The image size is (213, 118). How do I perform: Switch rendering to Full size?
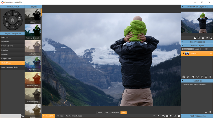(x=60, y=116)
